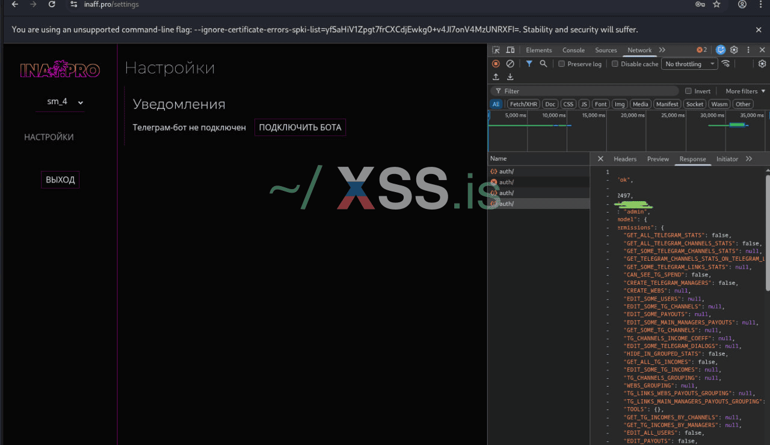Open the saved passwords key icon

coord(700,4)
